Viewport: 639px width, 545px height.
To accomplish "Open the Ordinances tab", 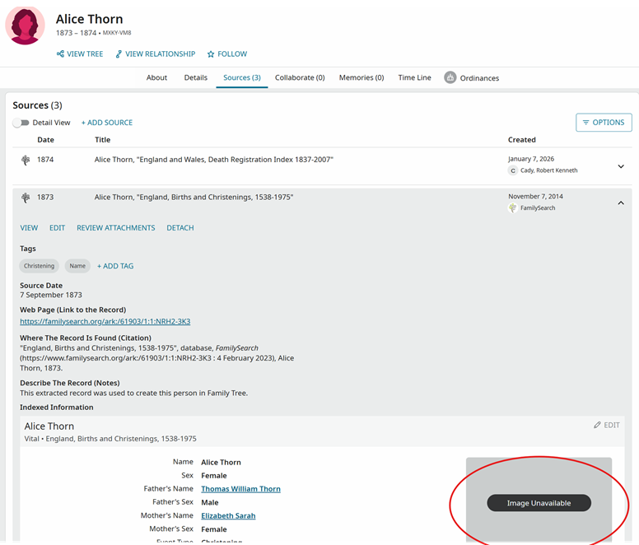I will tap(472, 77).
